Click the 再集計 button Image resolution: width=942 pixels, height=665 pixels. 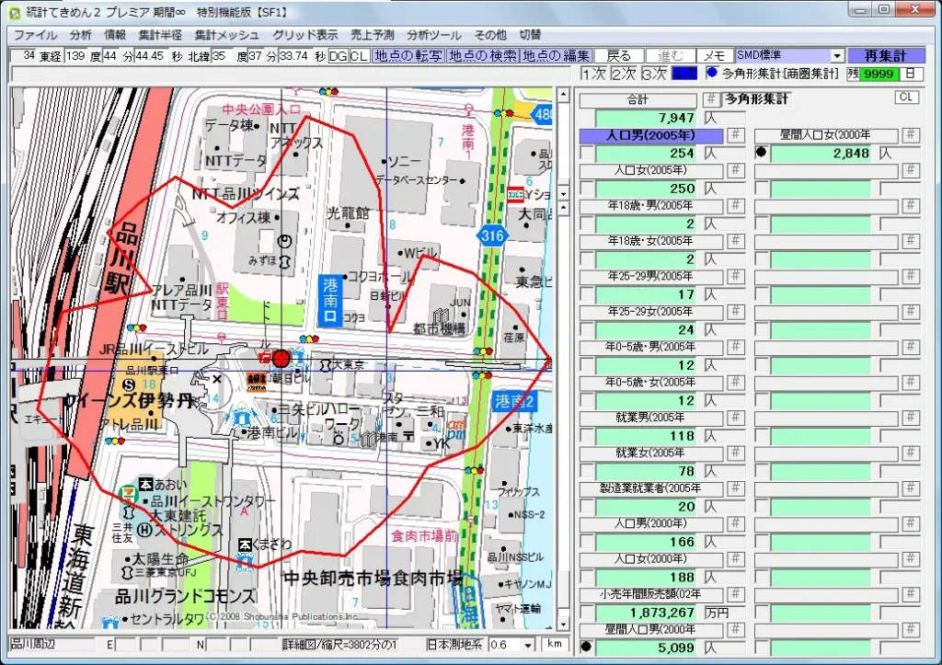click(x=886, y=56)
